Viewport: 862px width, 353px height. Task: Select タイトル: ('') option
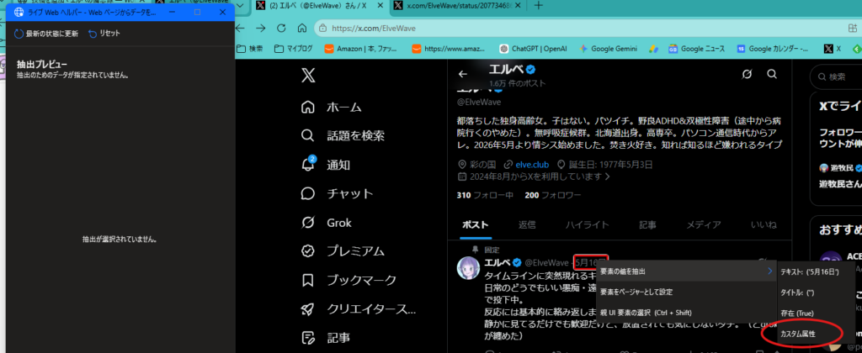[x=817, y=292]
